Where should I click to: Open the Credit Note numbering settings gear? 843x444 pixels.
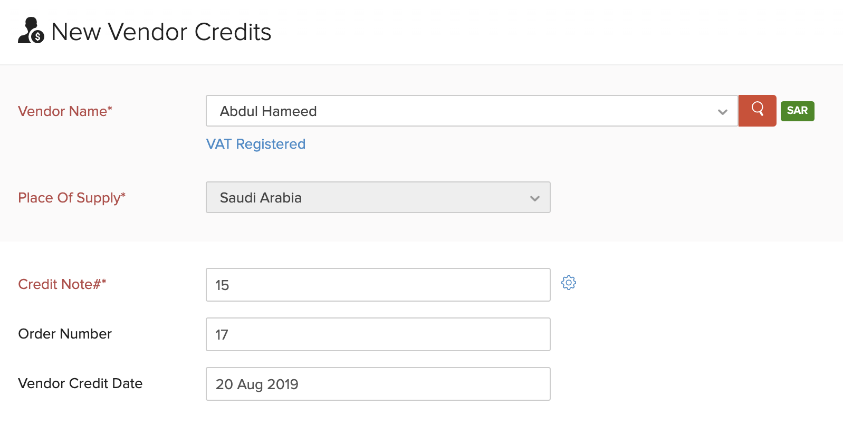coord(569,283)
